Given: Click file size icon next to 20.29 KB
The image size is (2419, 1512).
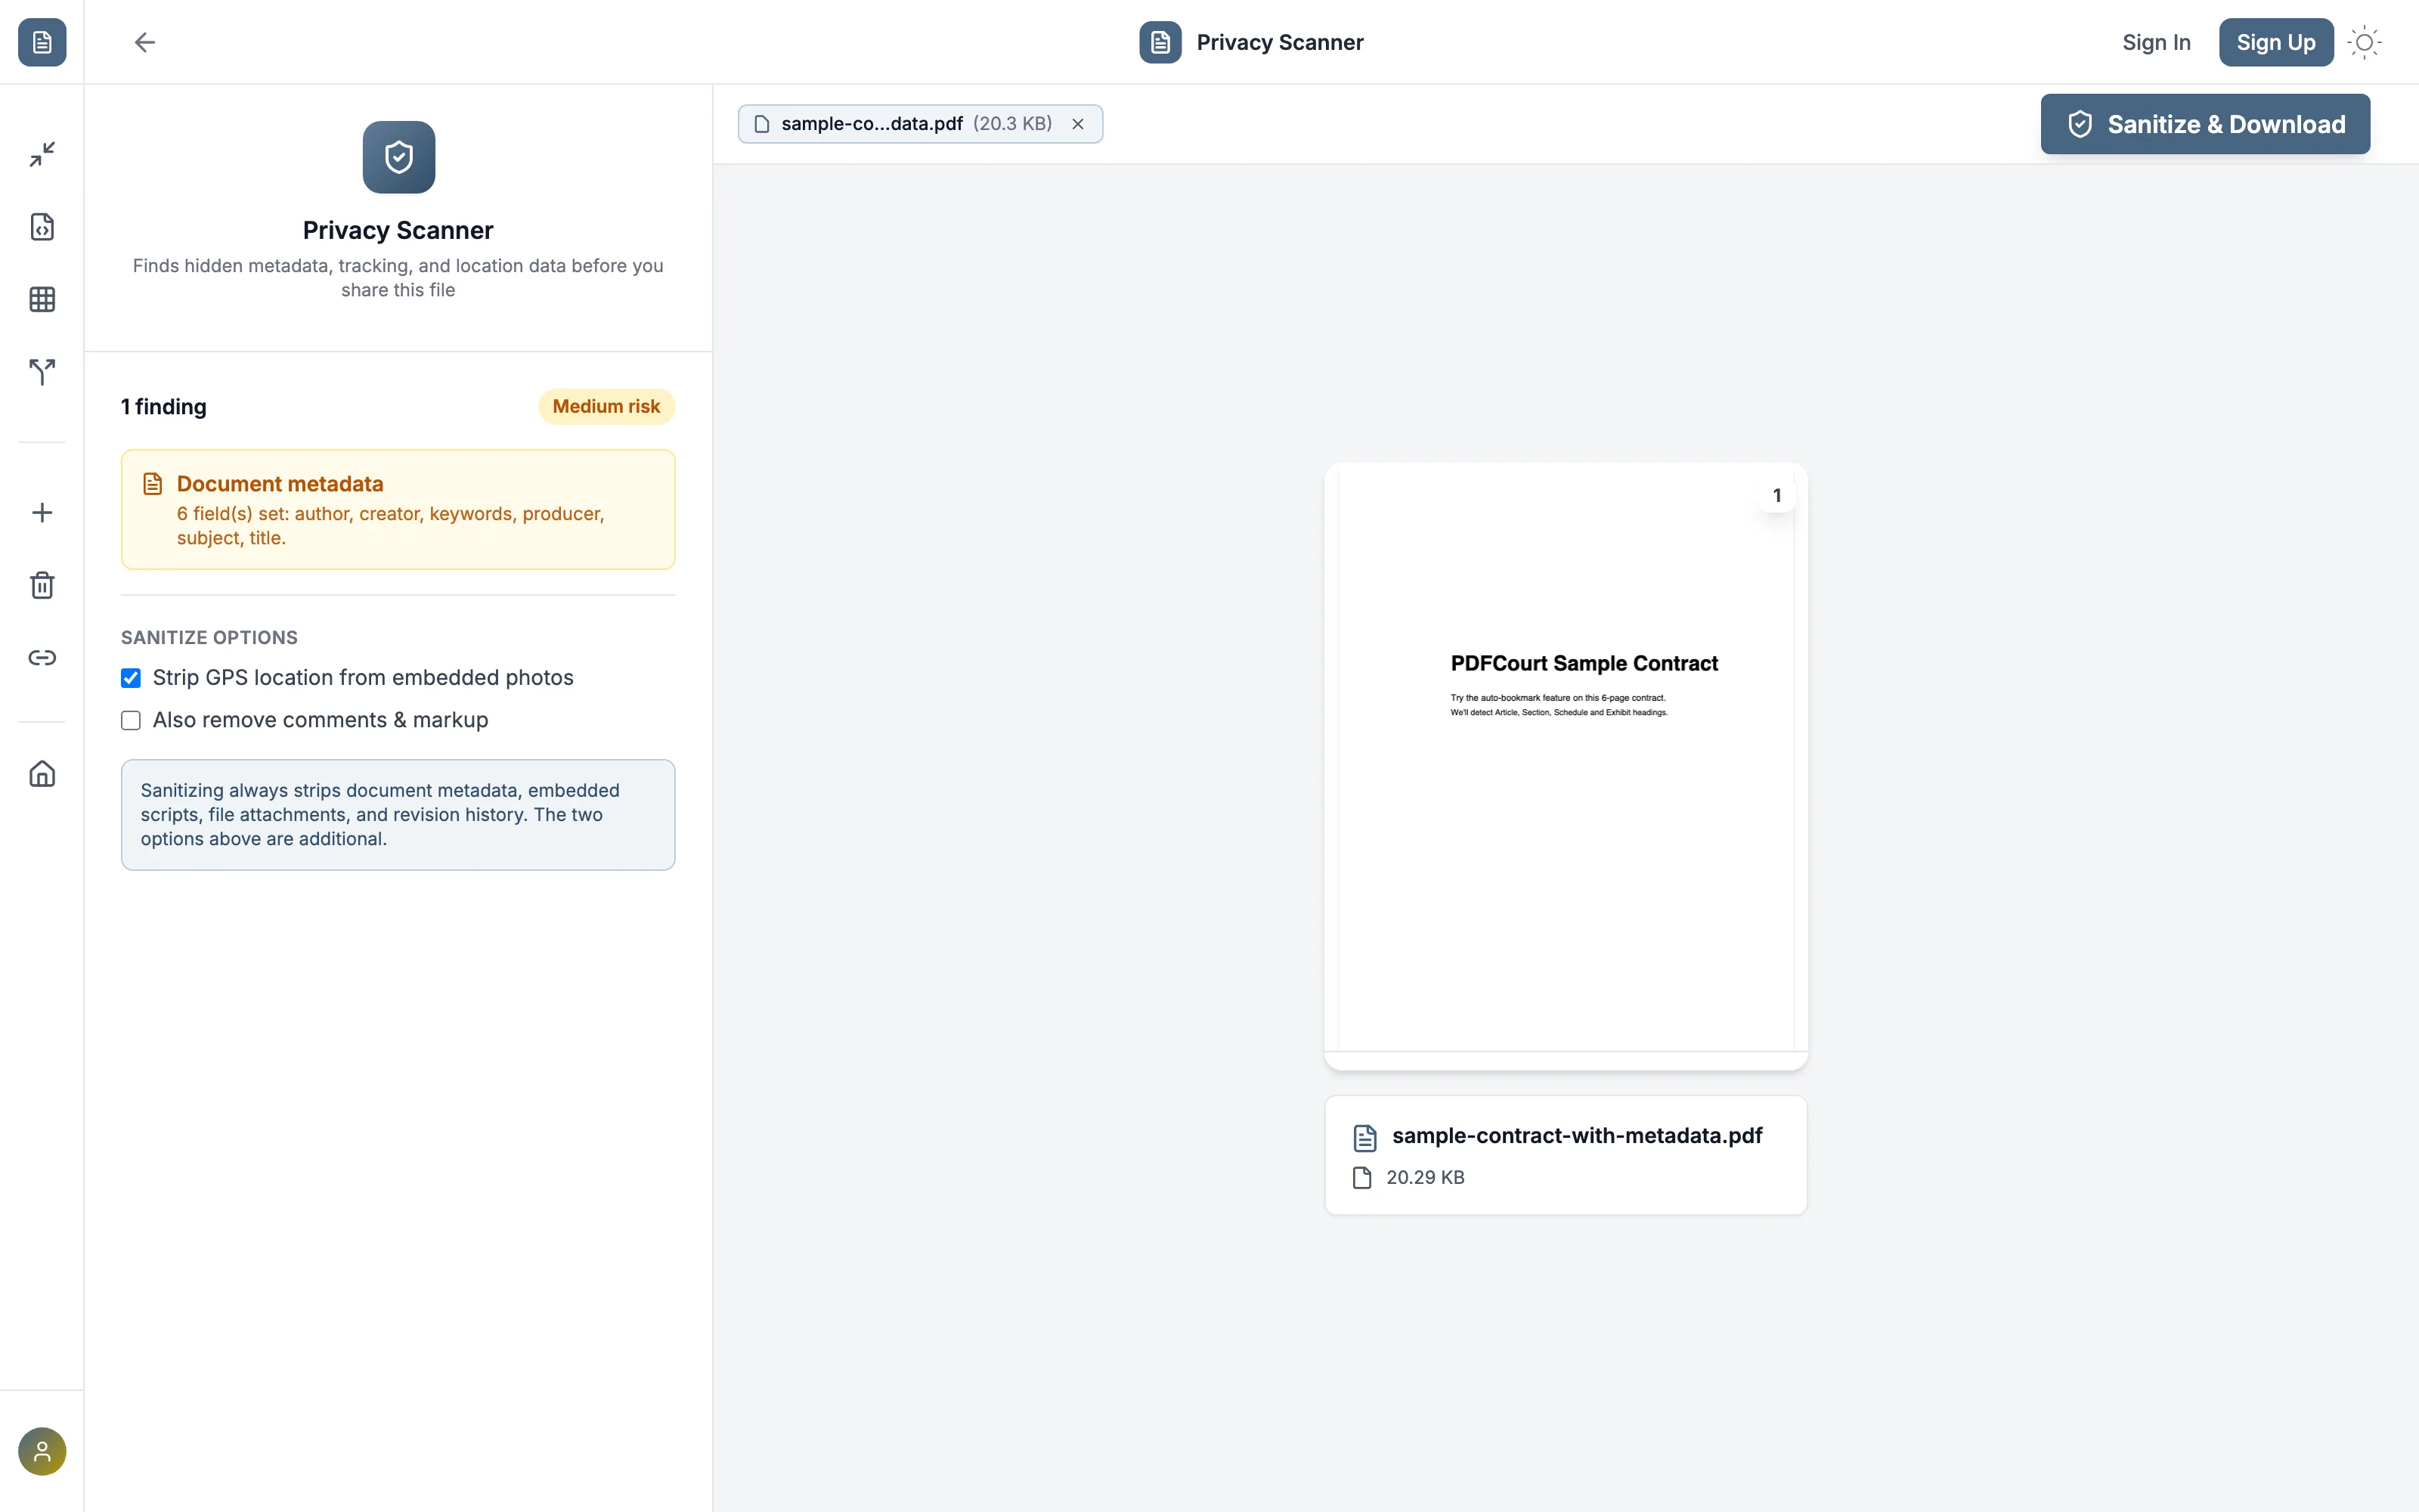Looking at the screenshot, I should pyautogui.click(x=1362, y=1177).
